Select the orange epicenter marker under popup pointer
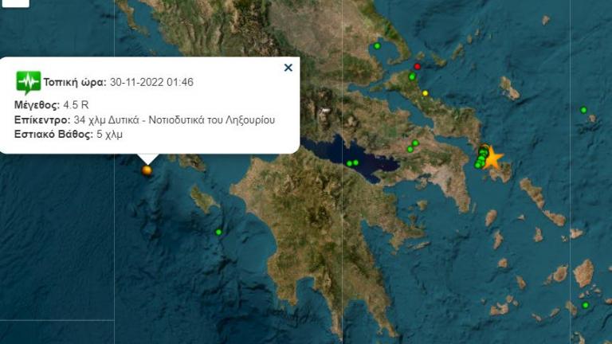Screen dimensions: 612x344 tap(147, 170)
